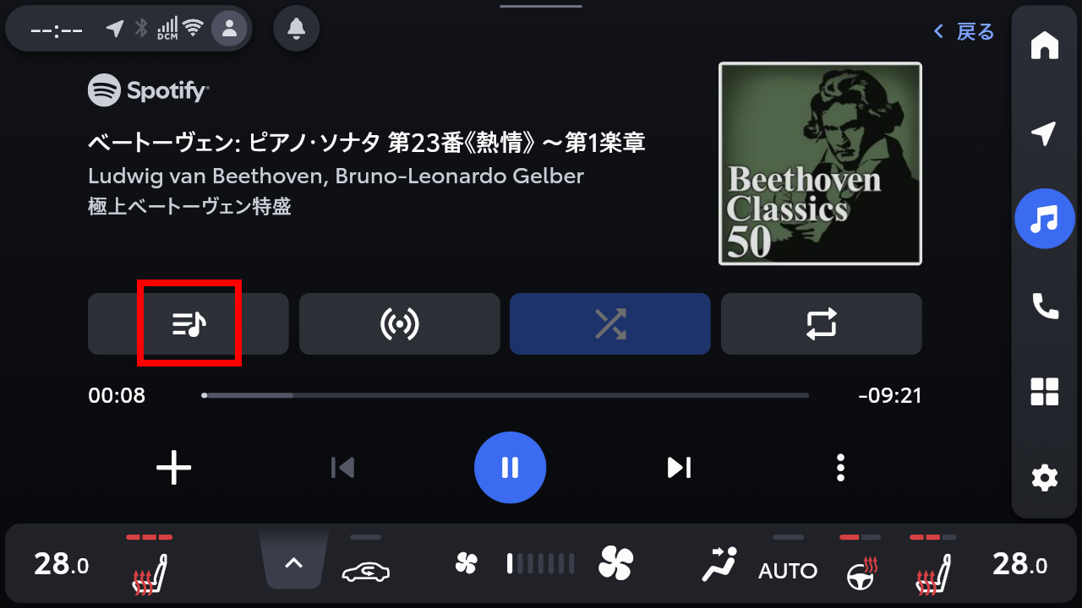Pause the current track

510,467
